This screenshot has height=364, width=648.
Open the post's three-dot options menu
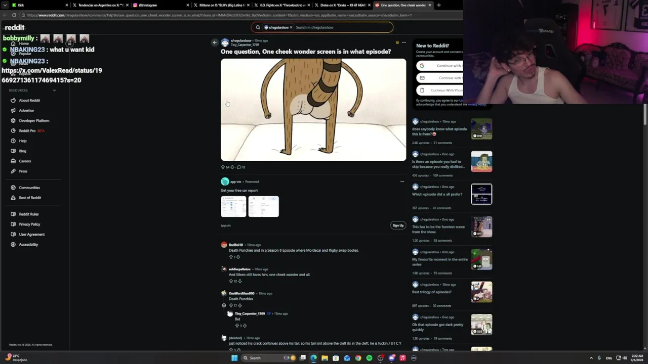click(403, 42)
